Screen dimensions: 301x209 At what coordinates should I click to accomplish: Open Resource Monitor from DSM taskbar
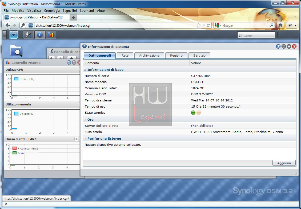pos(51,35)
